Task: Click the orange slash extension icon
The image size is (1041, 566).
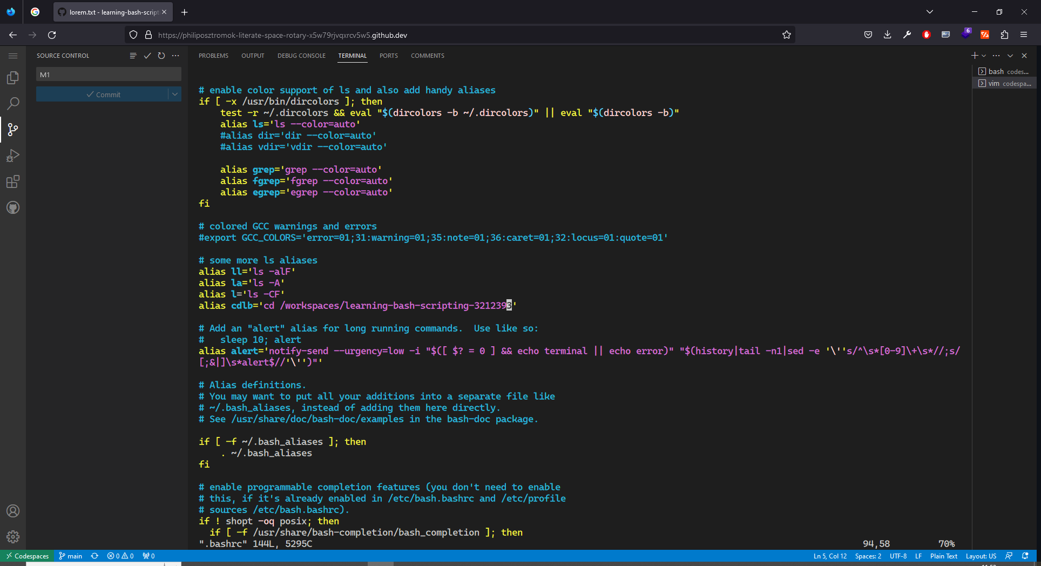Action: coord(985,35)
